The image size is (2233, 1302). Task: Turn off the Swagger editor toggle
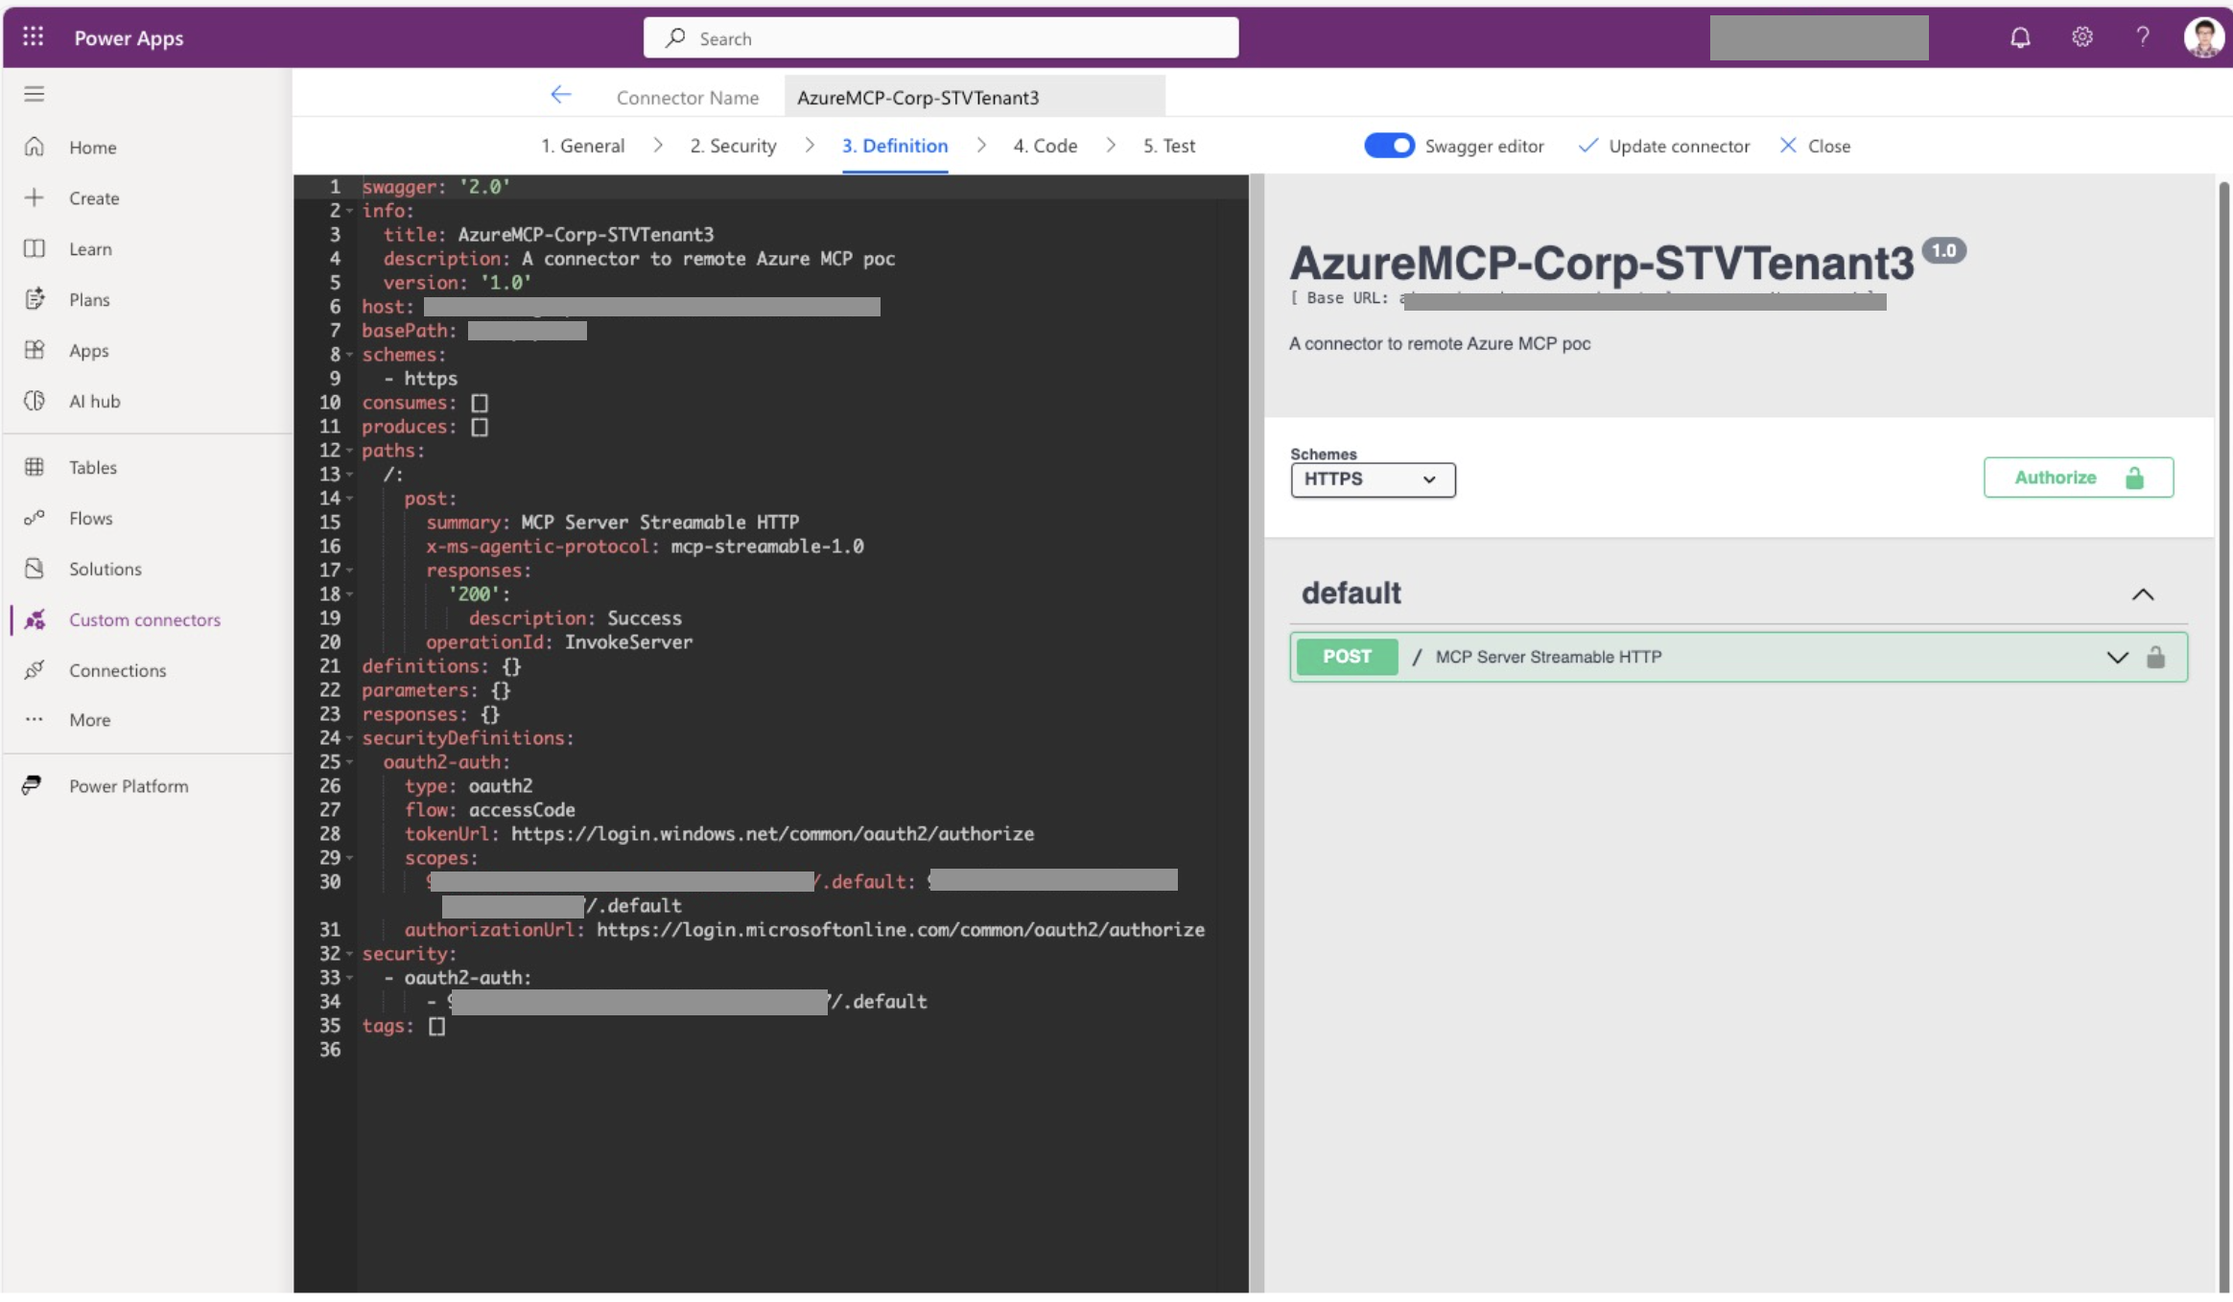point(1387,145)
